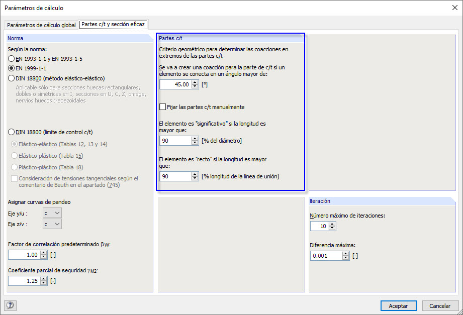Click the Diferencia máxima field 0.001
The height and width of the screenshot is (315, 463).
(x=326, y=256)
